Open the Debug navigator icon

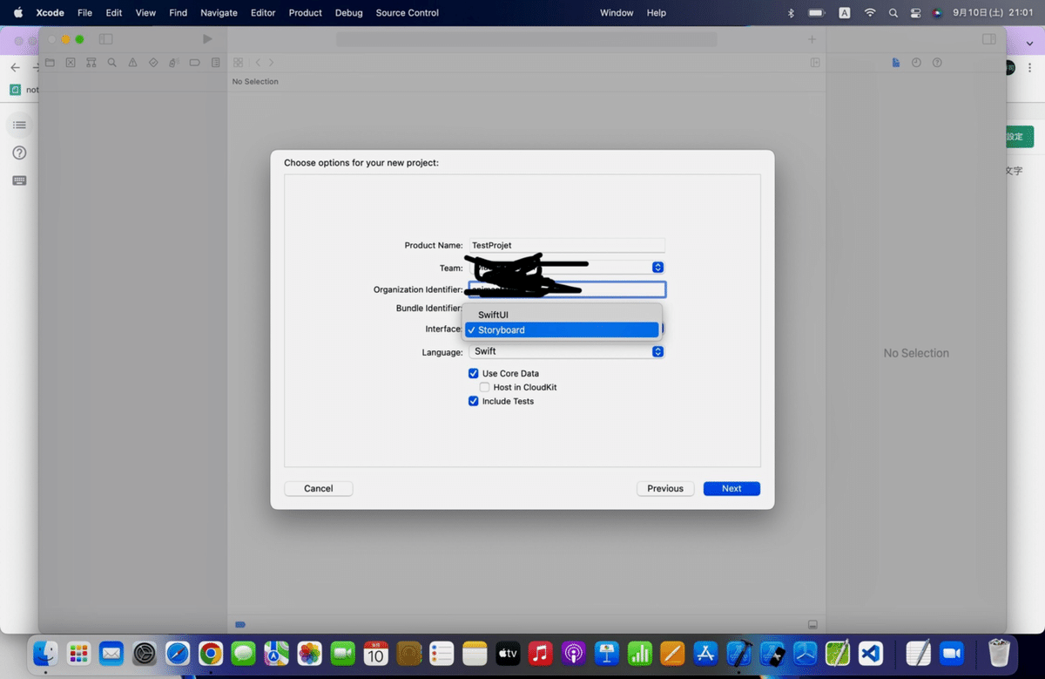click(174, 63)
